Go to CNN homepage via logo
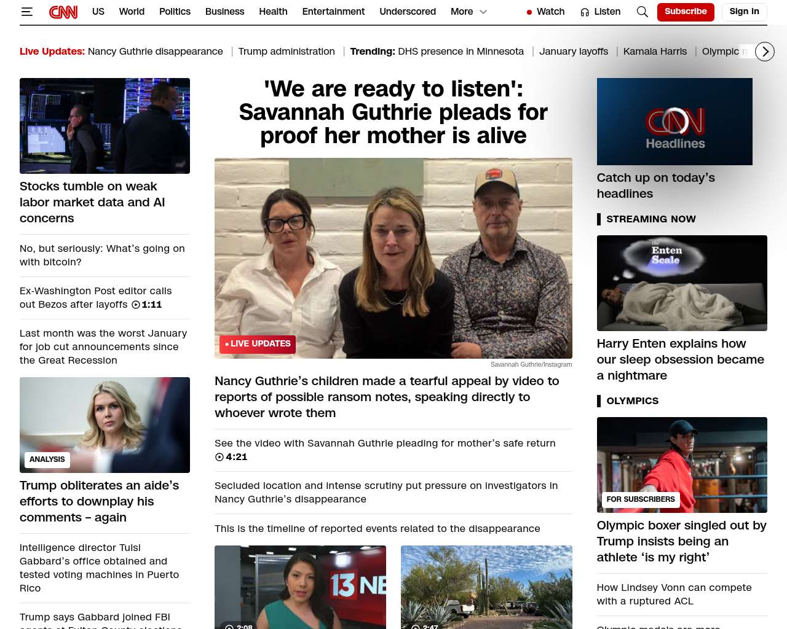 tap(63, 12)
